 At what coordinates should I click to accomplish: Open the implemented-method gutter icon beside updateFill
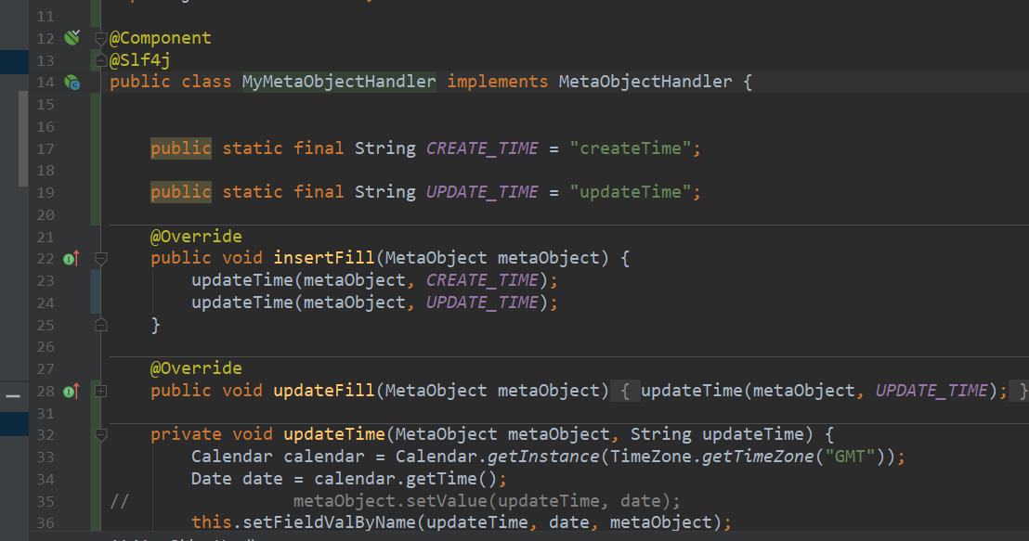pyautogui.click(x=72, y=392)
